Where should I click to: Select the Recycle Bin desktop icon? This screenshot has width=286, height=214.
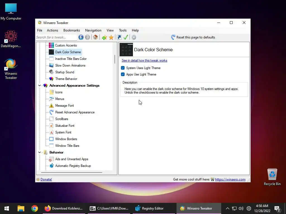[272, 177]
